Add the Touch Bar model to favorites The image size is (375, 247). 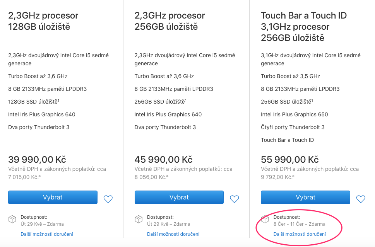[361, 199]
